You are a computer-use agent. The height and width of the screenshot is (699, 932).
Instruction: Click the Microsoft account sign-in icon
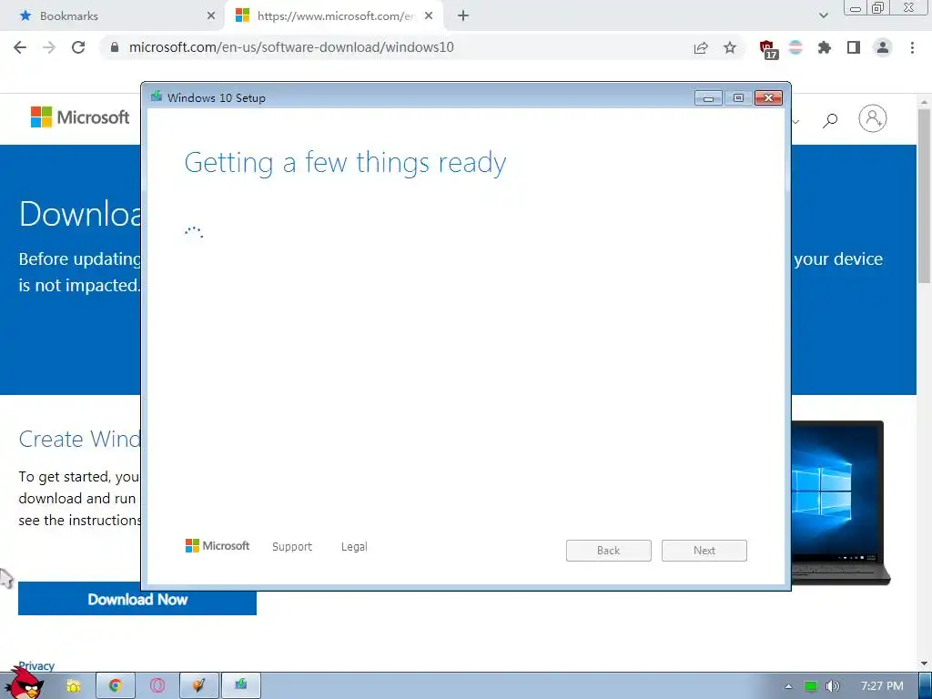coord(873,118)
